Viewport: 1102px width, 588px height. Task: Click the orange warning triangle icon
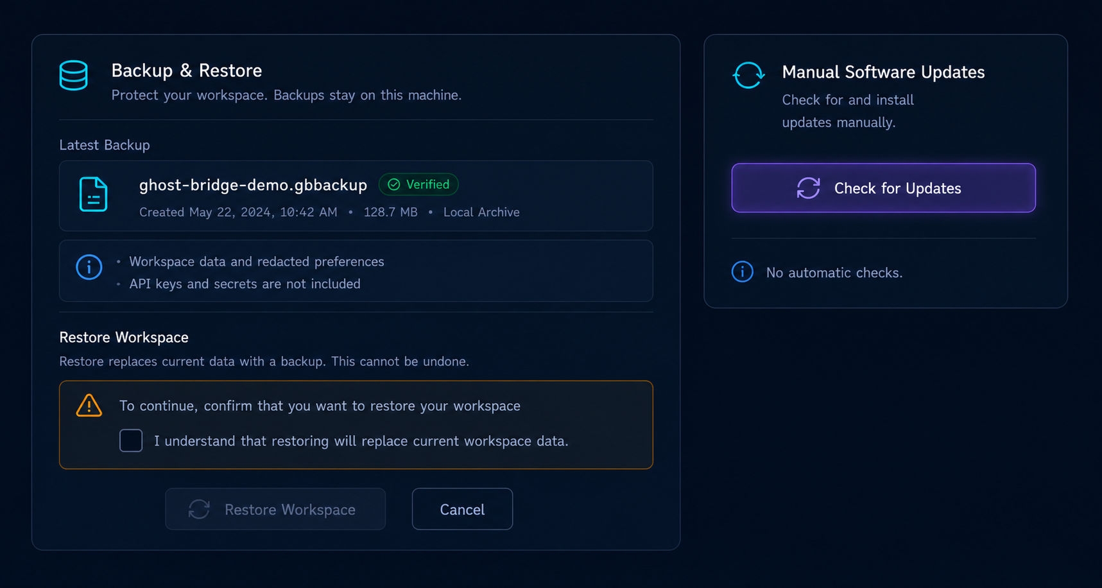tap(89, 406)
